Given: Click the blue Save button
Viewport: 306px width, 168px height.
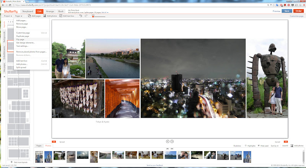Looking at the screenshot, I should point(287,11).
